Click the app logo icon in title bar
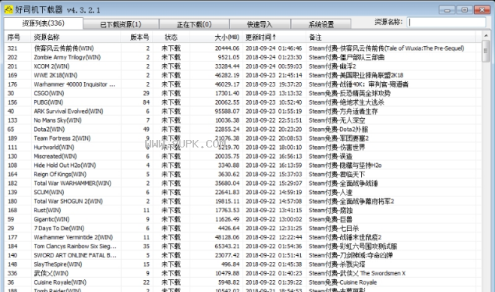Viewport: 495px width, 292px height. (8, 10)
